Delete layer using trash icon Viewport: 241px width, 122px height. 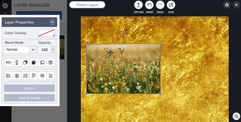point(51,62)
